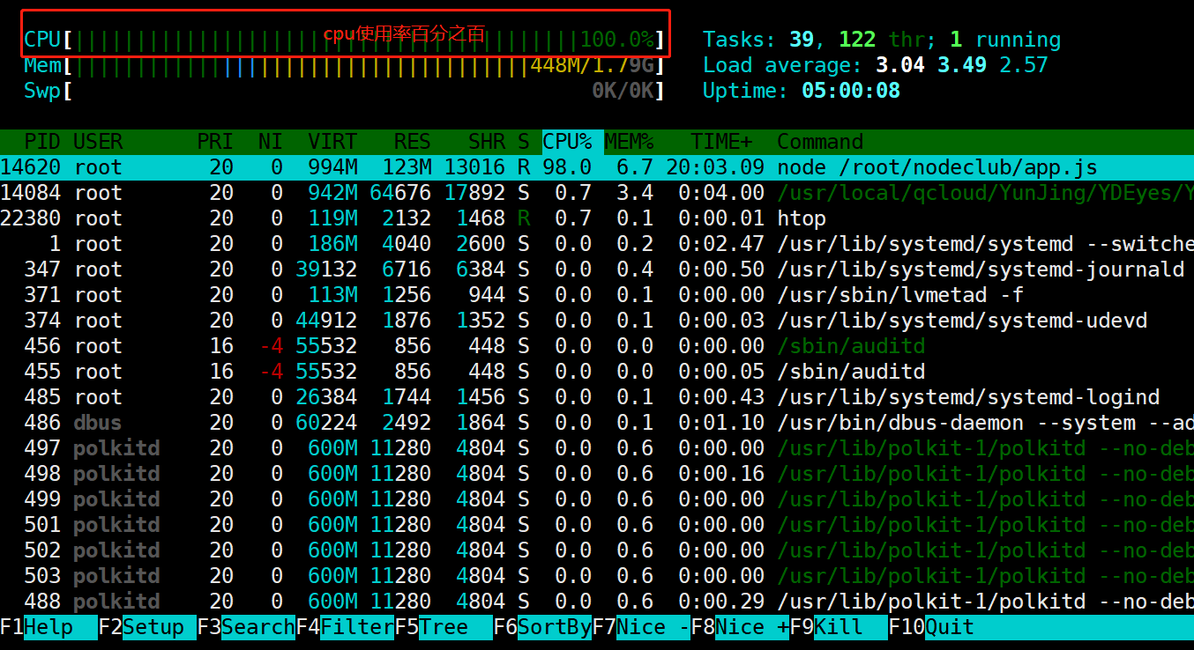The image size is (1194, 650).
Task: Select the node /root/nodeclub/app.js process row
Action: point(597,167)
